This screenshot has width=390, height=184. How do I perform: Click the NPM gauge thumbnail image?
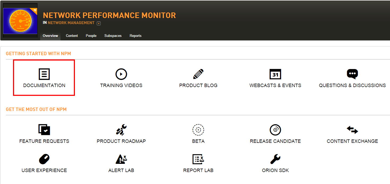coord(20,21)
